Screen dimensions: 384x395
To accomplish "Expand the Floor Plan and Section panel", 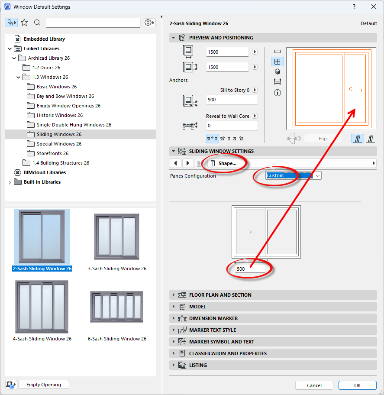I will pos(173,295).
